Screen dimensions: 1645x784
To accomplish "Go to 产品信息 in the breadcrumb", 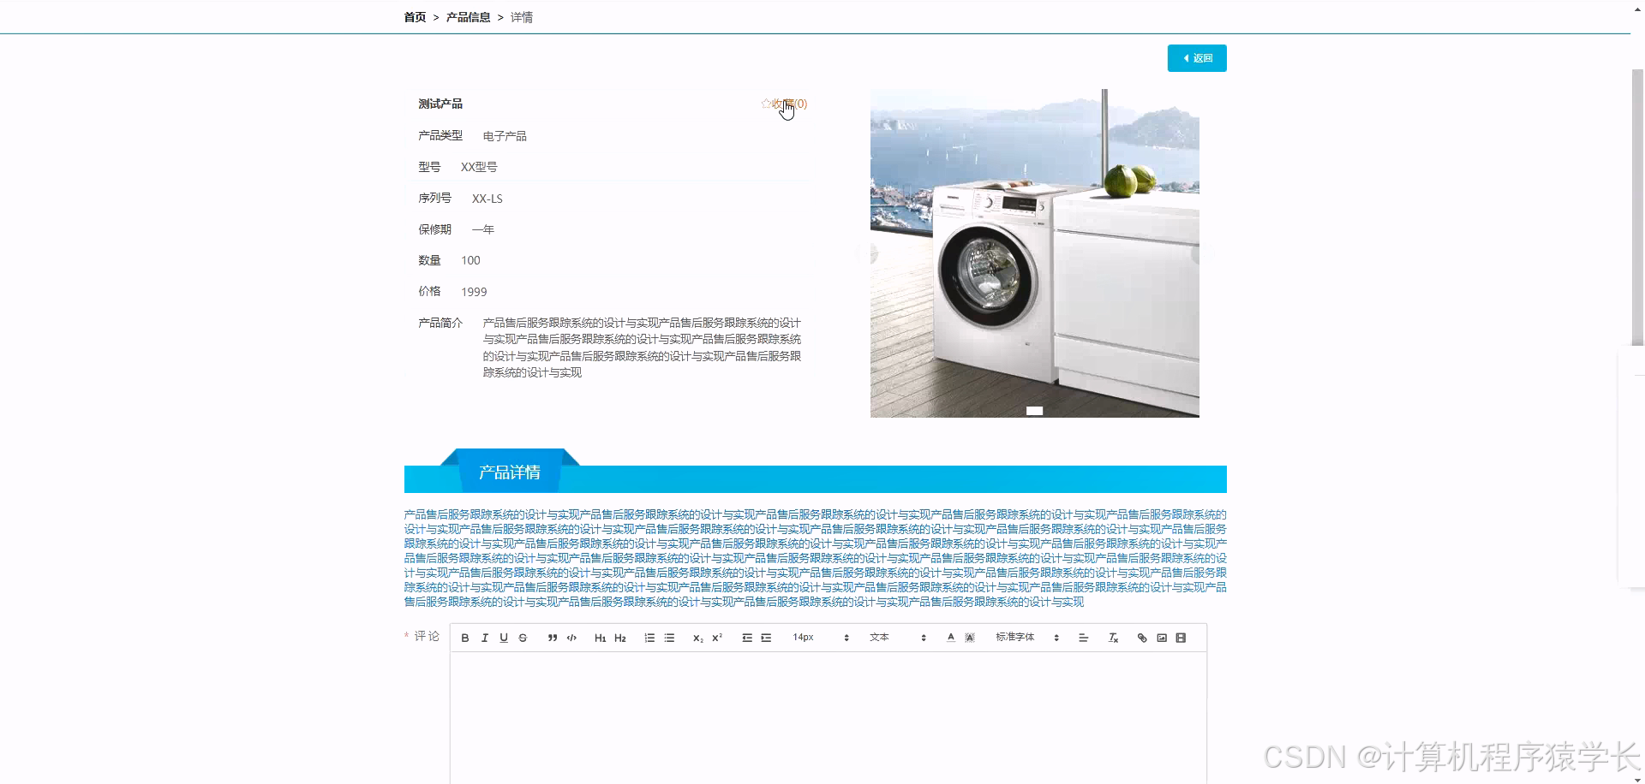I will point(467,16).
